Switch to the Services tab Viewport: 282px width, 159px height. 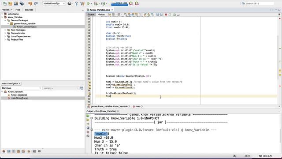[x=29, y=10]
